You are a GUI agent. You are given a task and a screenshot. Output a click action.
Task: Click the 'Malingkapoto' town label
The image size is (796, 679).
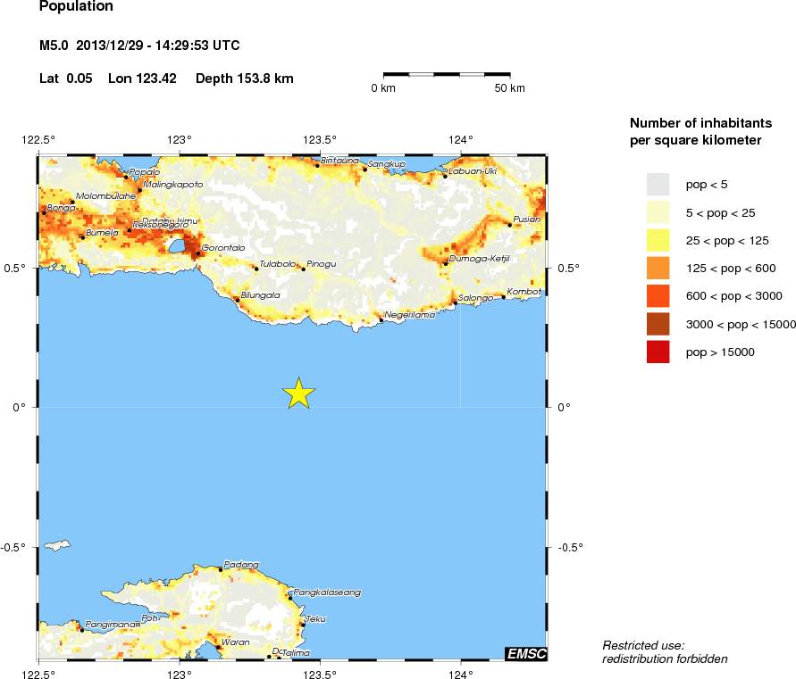[173, 185]
